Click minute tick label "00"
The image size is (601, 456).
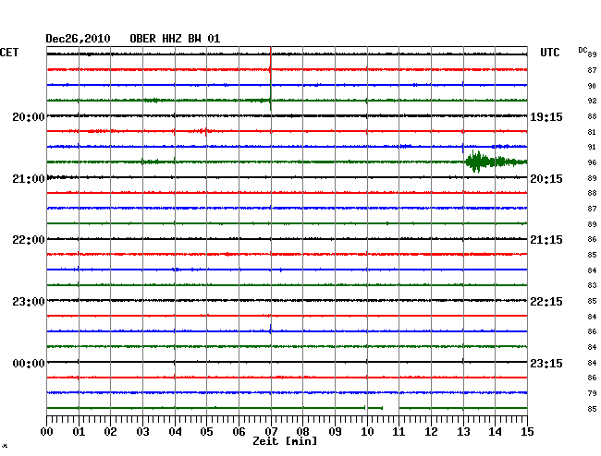(47, 432)
